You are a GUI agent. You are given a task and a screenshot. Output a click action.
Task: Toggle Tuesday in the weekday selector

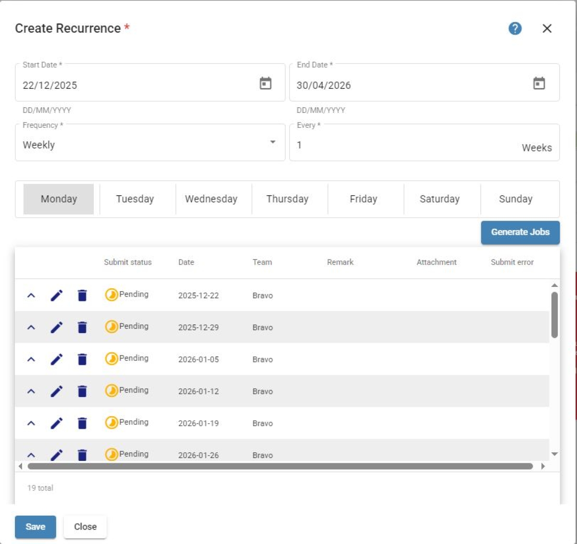click(x=135, y=199)
